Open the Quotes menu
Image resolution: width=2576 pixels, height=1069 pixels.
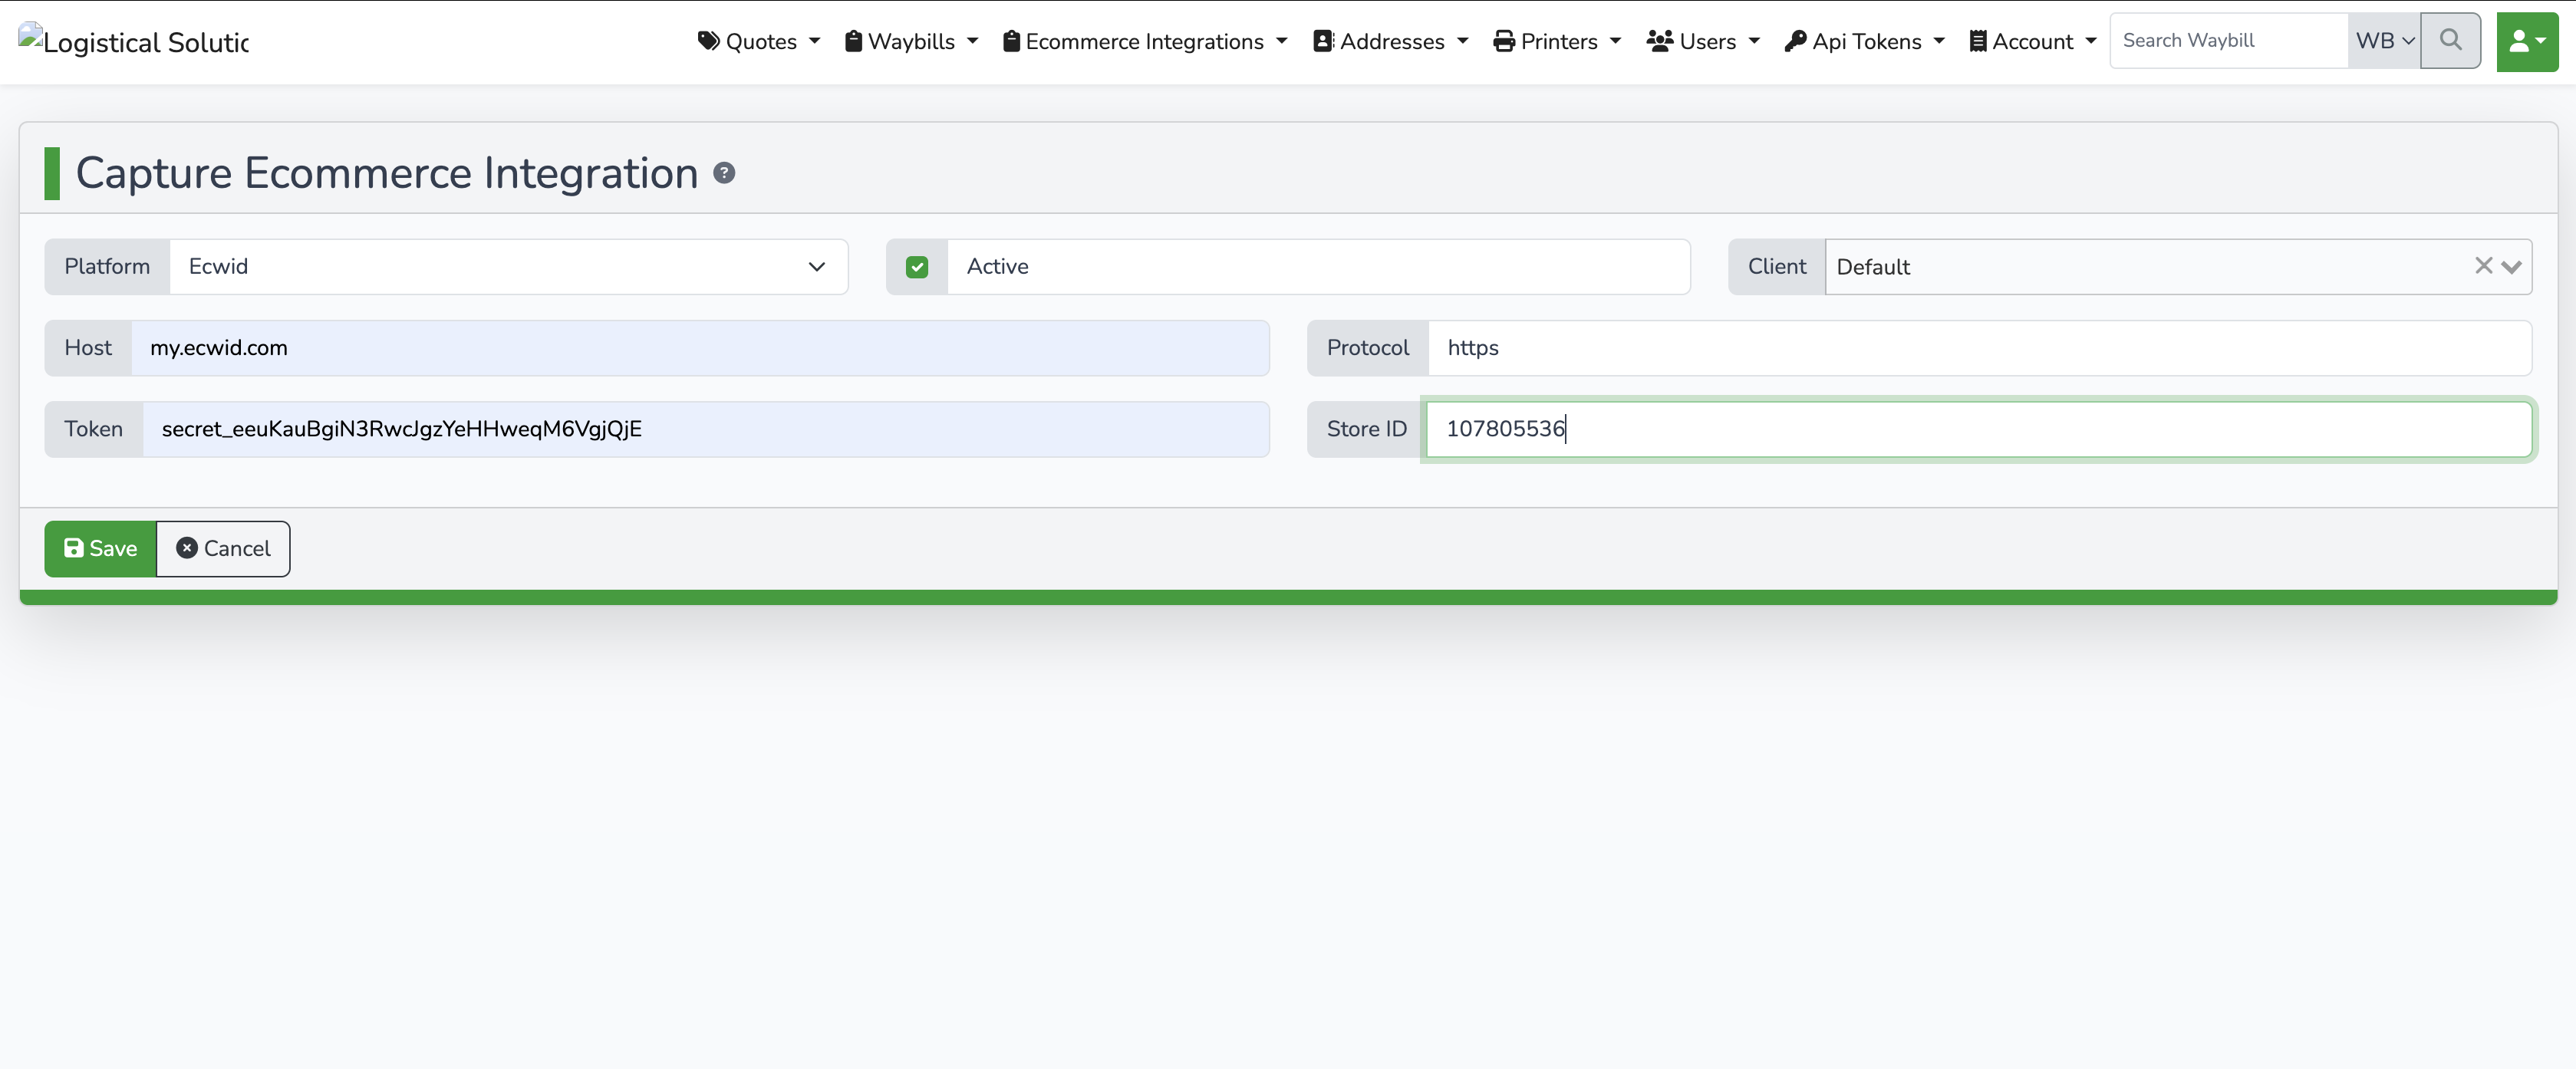tap(758, 41)
